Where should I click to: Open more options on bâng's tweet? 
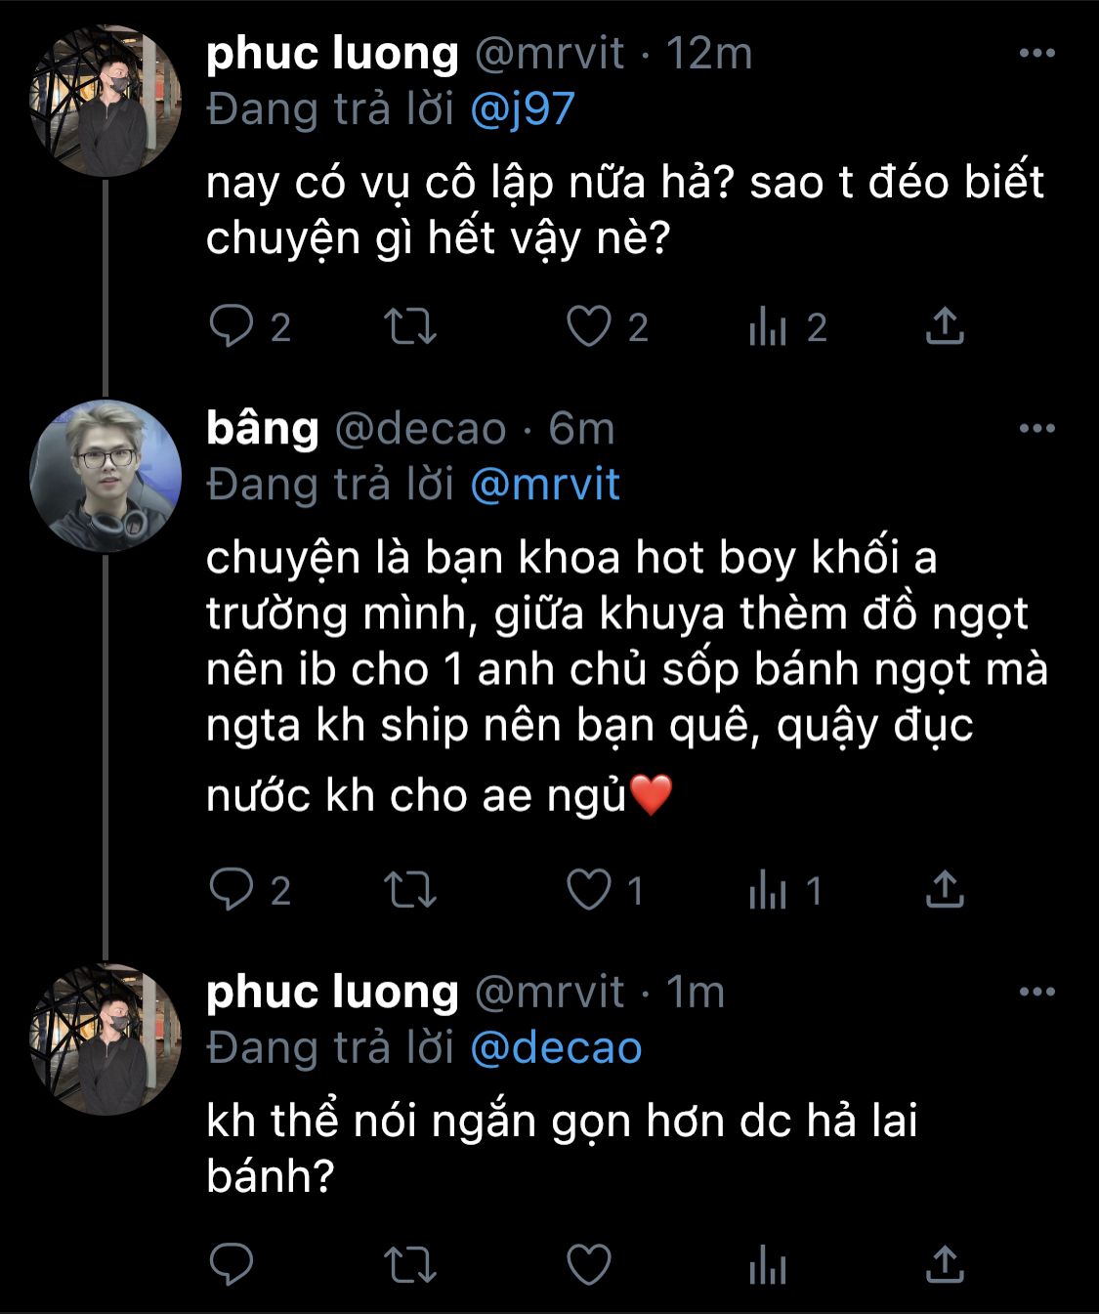pyautogui.click(x=1036, y=428)
